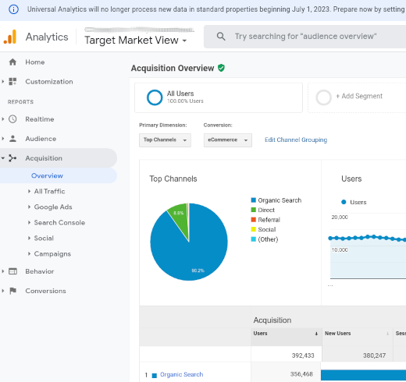The height and width of the screenshot is (382, 406).
Task: Click the Customization dashboard grid icon
Action: (x=12, y=81)
